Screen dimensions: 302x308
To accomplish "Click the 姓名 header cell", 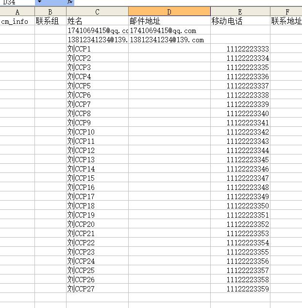I will coord(97,21).
